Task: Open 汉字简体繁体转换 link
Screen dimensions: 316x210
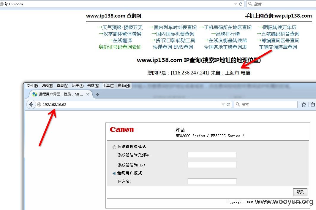Action: 120,34
